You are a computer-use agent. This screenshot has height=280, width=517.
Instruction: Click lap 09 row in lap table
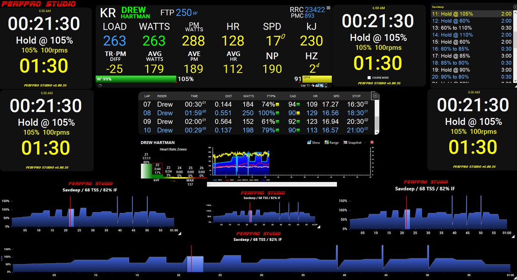[257, 121]
